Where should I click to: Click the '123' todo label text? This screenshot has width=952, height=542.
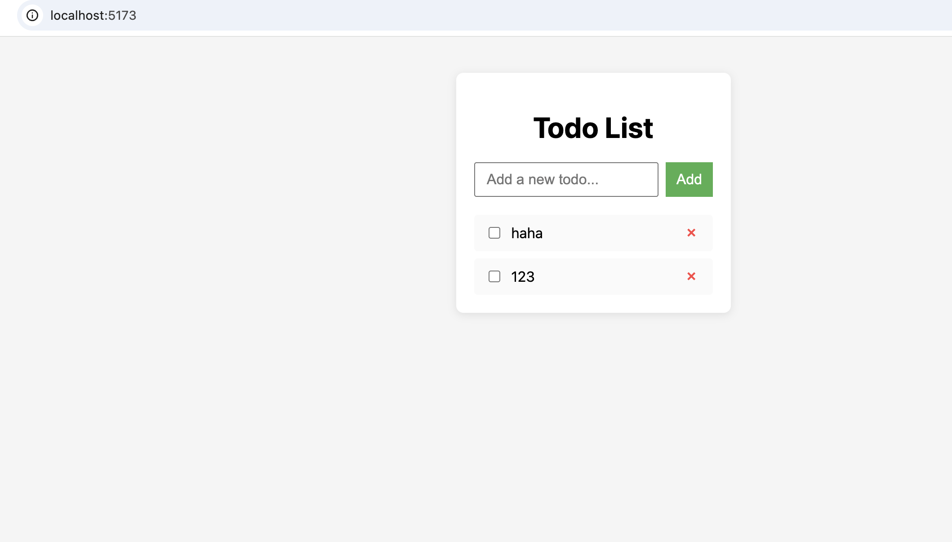pos(523,277)
